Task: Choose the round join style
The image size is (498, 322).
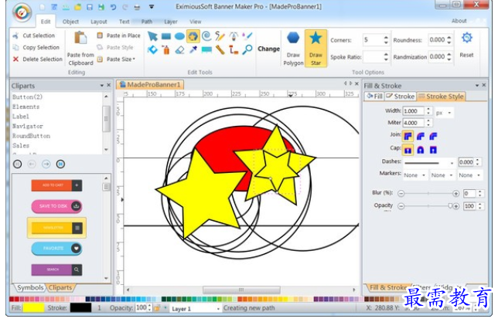Action: [x=421, y=137]
